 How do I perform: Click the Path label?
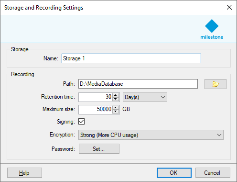[x=69, y=84]
